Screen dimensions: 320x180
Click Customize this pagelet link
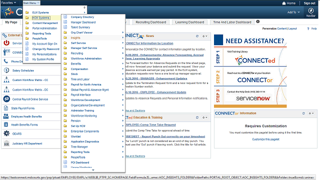point(265,139)
